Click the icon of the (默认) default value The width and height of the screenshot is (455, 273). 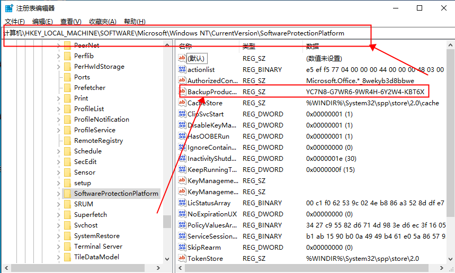183,59
